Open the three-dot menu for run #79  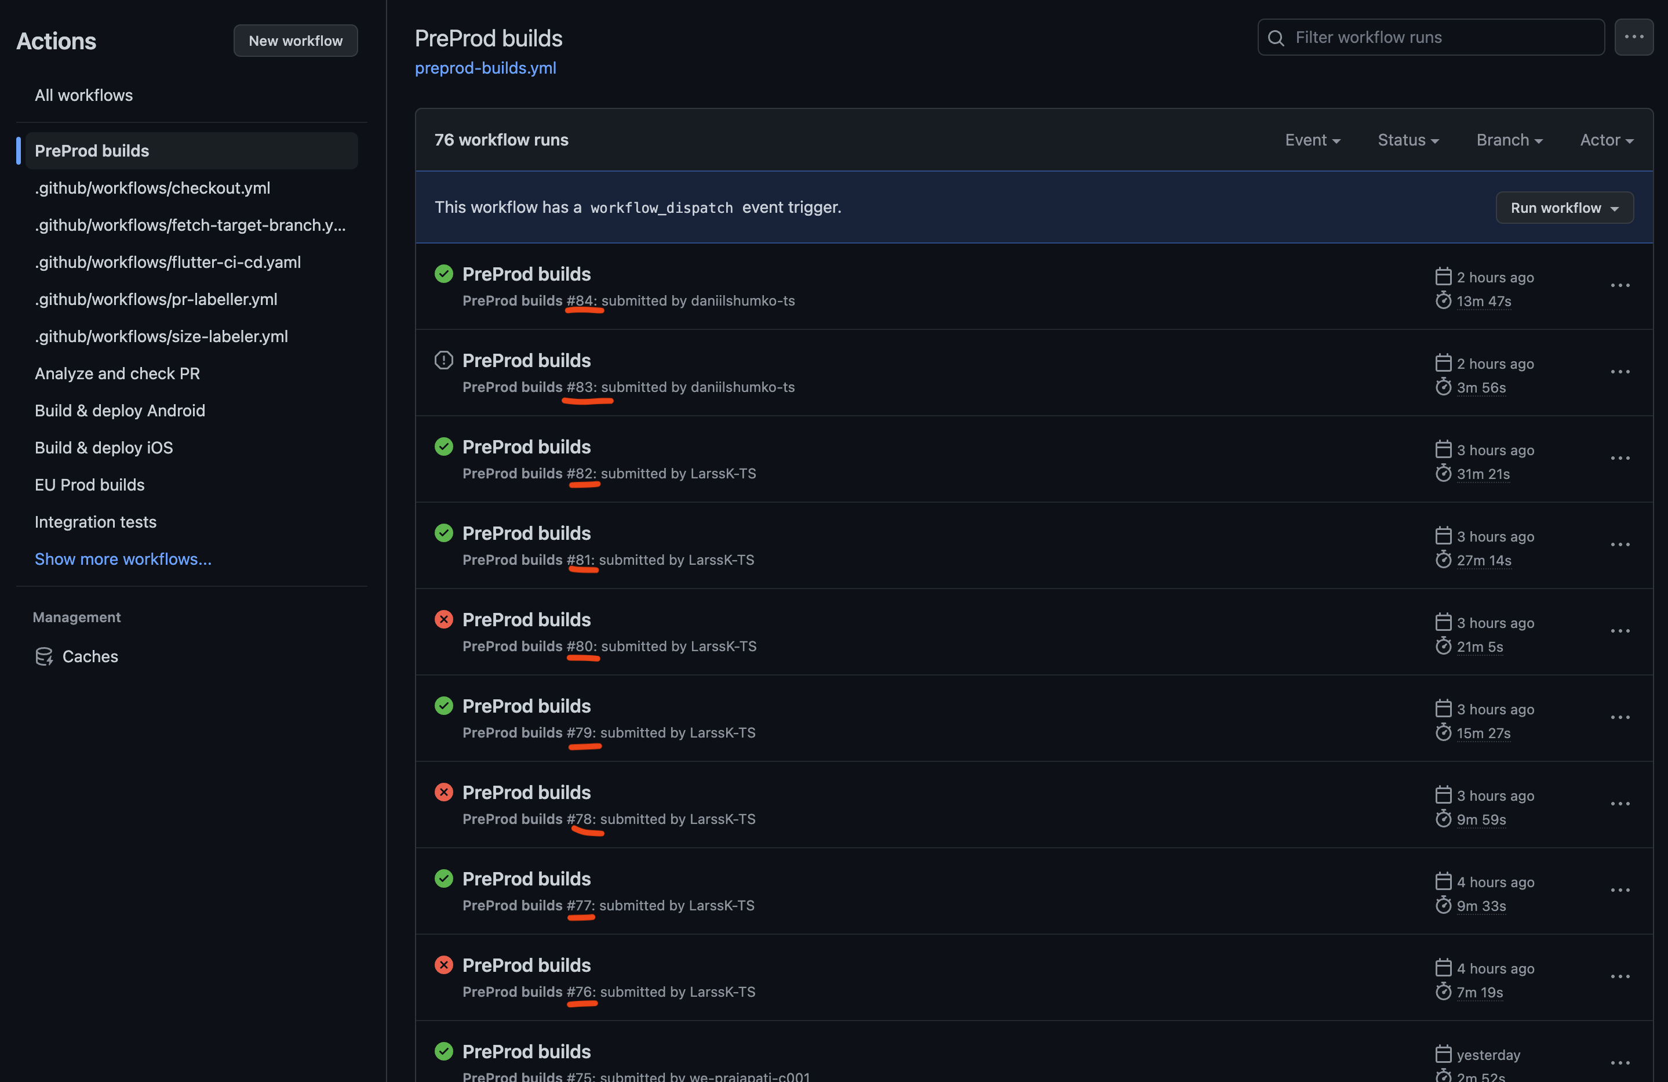click(1620, 717)
